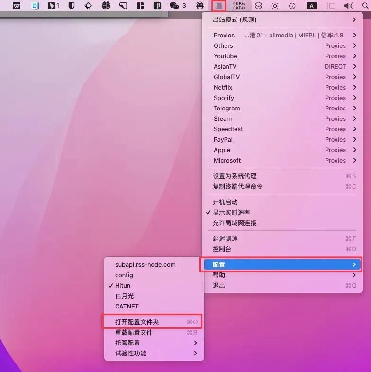
Task: Expand the Others proxy group
Action: (282, 46)
